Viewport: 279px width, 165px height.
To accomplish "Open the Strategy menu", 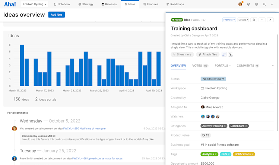I will (x=86, y=4).
